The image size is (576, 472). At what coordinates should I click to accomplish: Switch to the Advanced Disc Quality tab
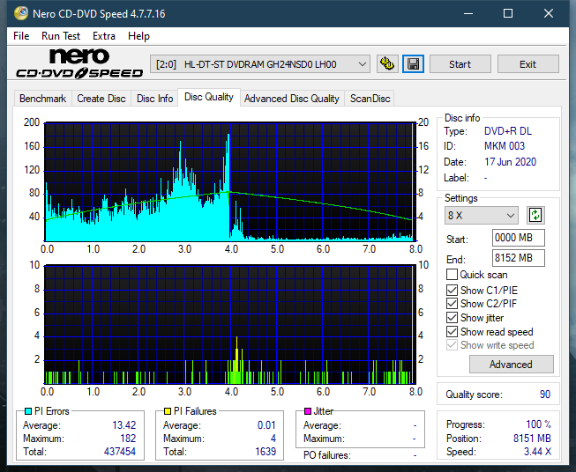click(x=292, y=99)
